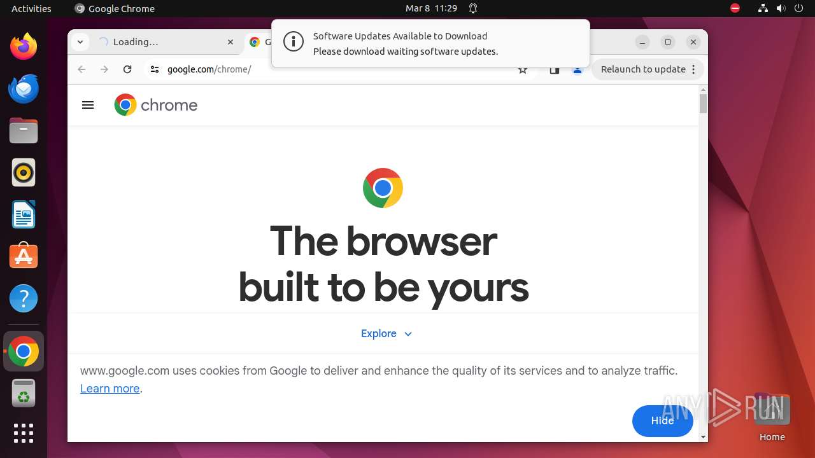The height and width of the screenshot is (458, 815).
Task: Open the side panel icon
Action: point(555,69)
